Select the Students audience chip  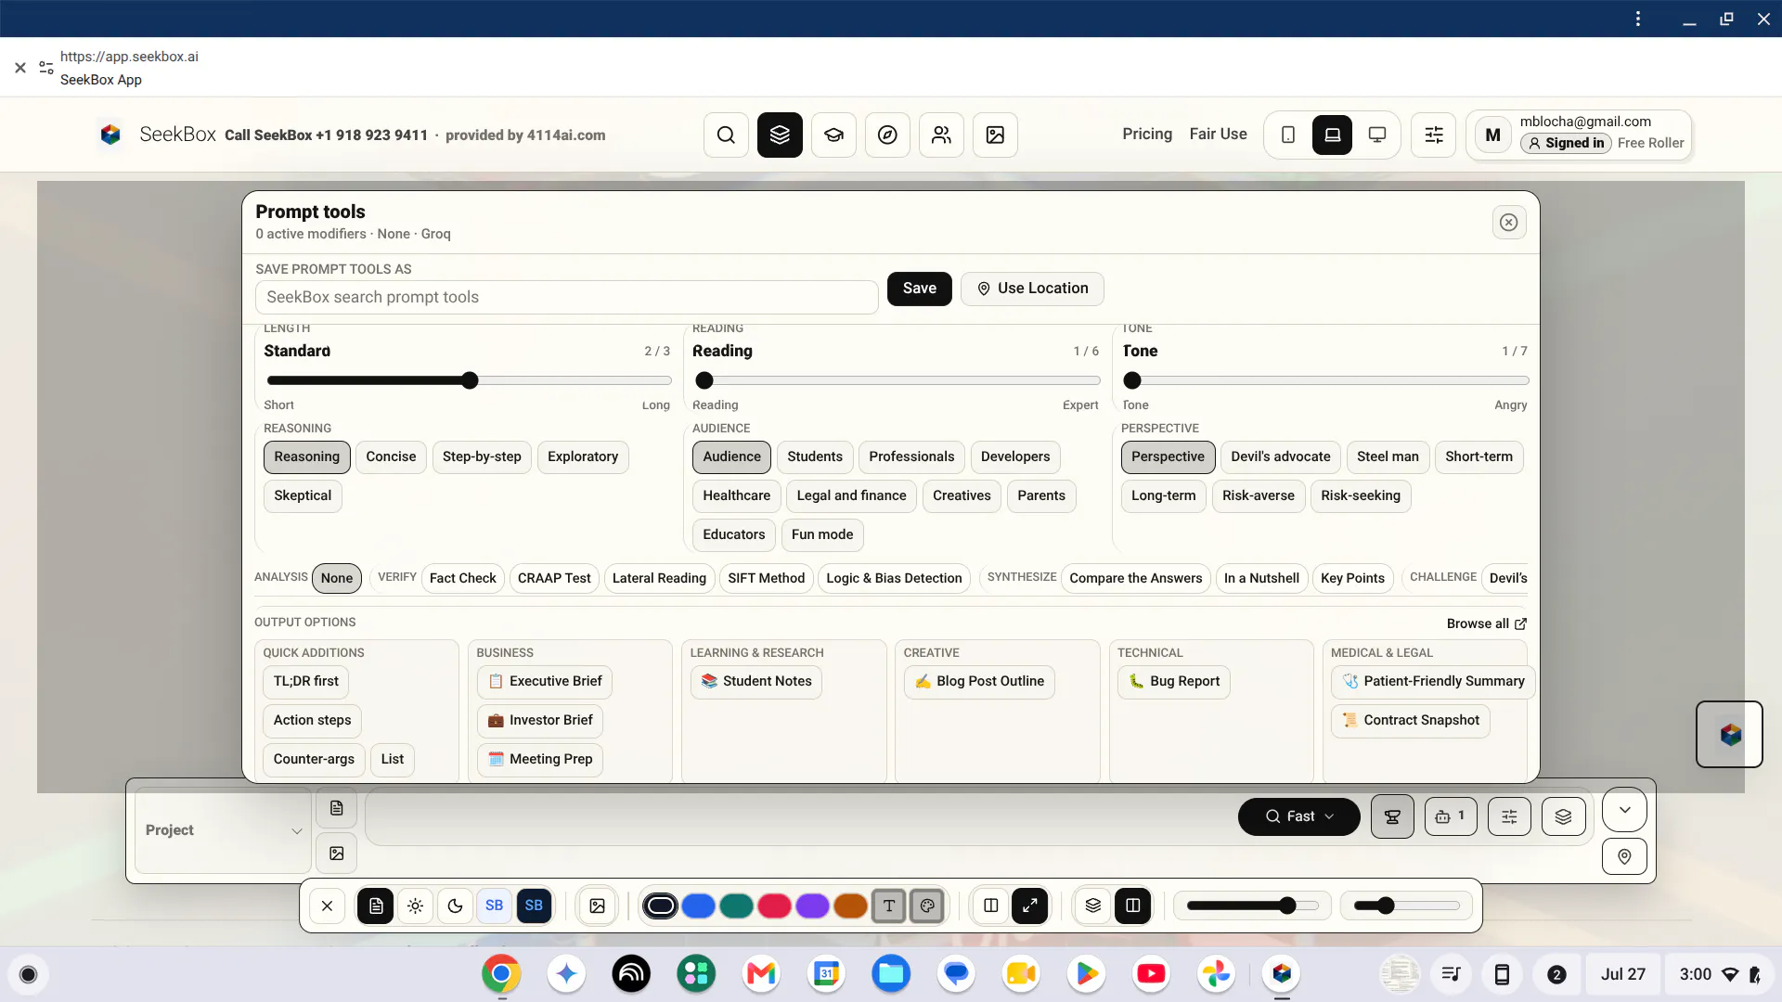[815, 456]
